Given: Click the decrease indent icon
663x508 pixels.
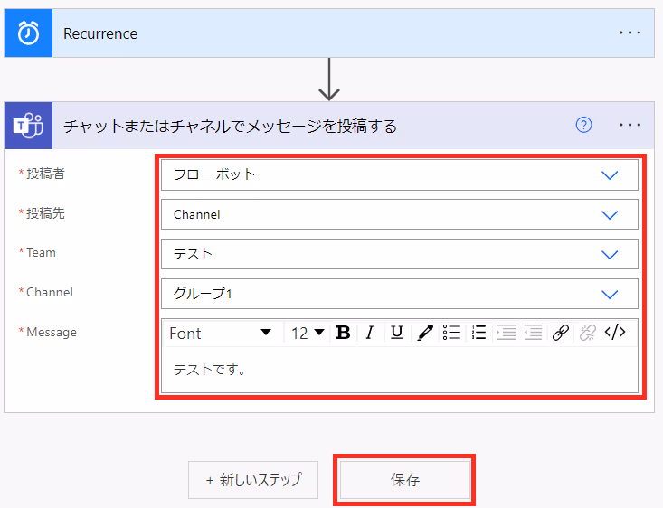Looking at the screenshot, I should [533, 333].
